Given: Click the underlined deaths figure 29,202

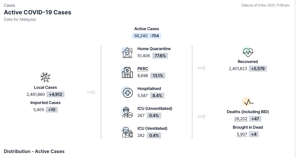Looking at the screenshot, I should pos(241,119).
